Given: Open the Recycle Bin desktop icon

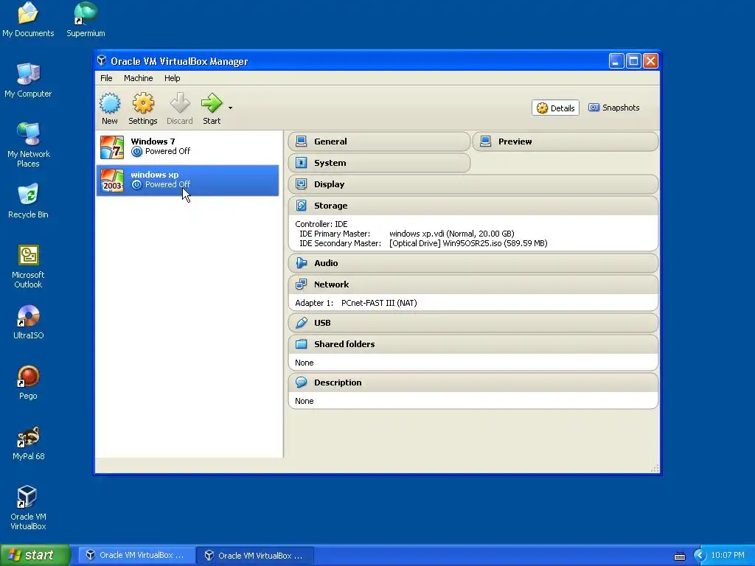Looking at the screenshot, I should (28, 201).
